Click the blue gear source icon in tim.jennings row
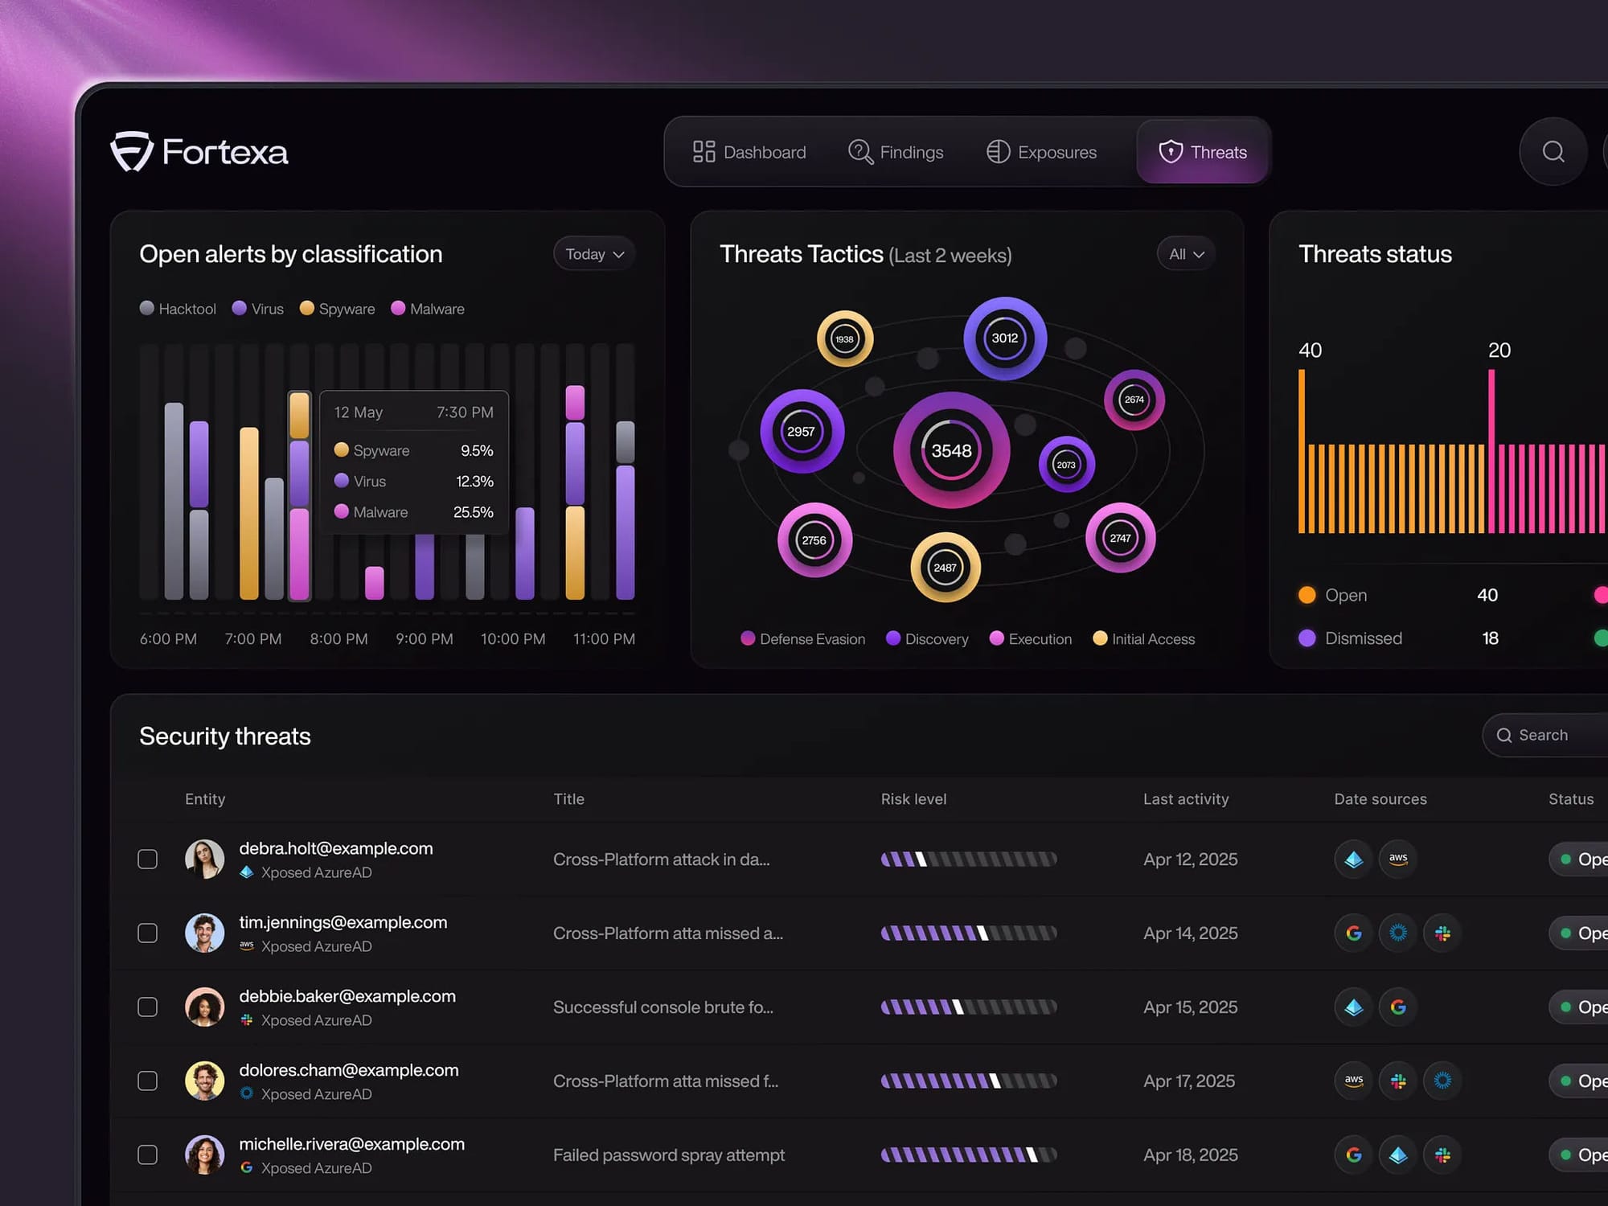1608x1206 pixels. 1398,933
